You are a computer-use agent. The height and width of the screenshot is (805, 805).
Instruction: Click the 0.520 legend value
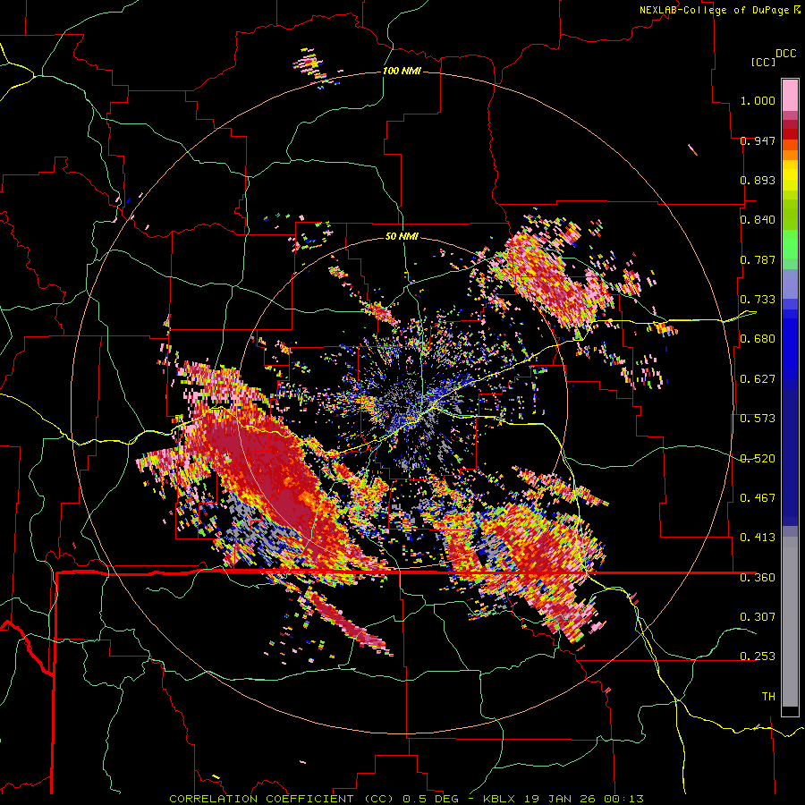click(758, 459)
